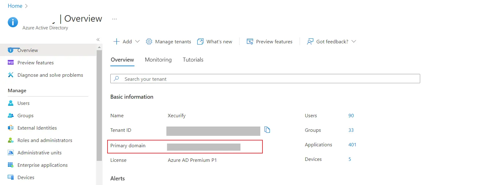Click the External Identities icon

tap(11, 128)
